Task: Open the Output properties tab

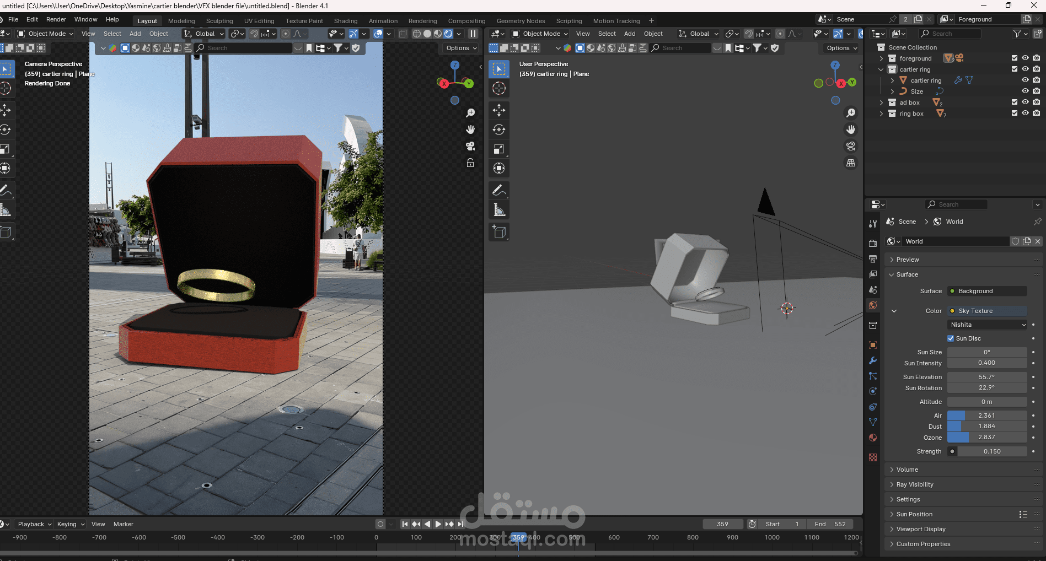Action: pos(873,258)
